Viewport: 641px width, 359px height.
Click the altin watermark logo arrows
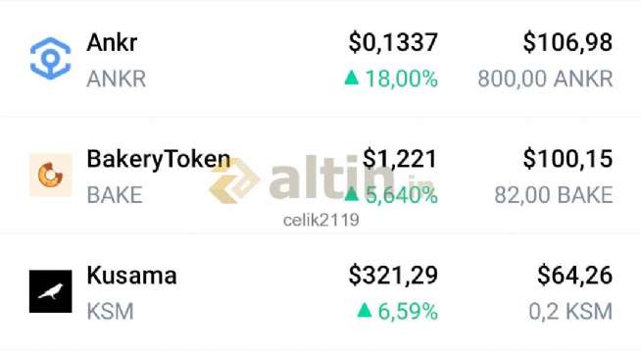(234, 180)
